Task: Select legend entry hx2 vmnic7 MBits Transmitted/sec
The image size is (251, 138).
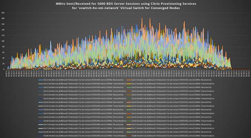Action: coord(170,91)
